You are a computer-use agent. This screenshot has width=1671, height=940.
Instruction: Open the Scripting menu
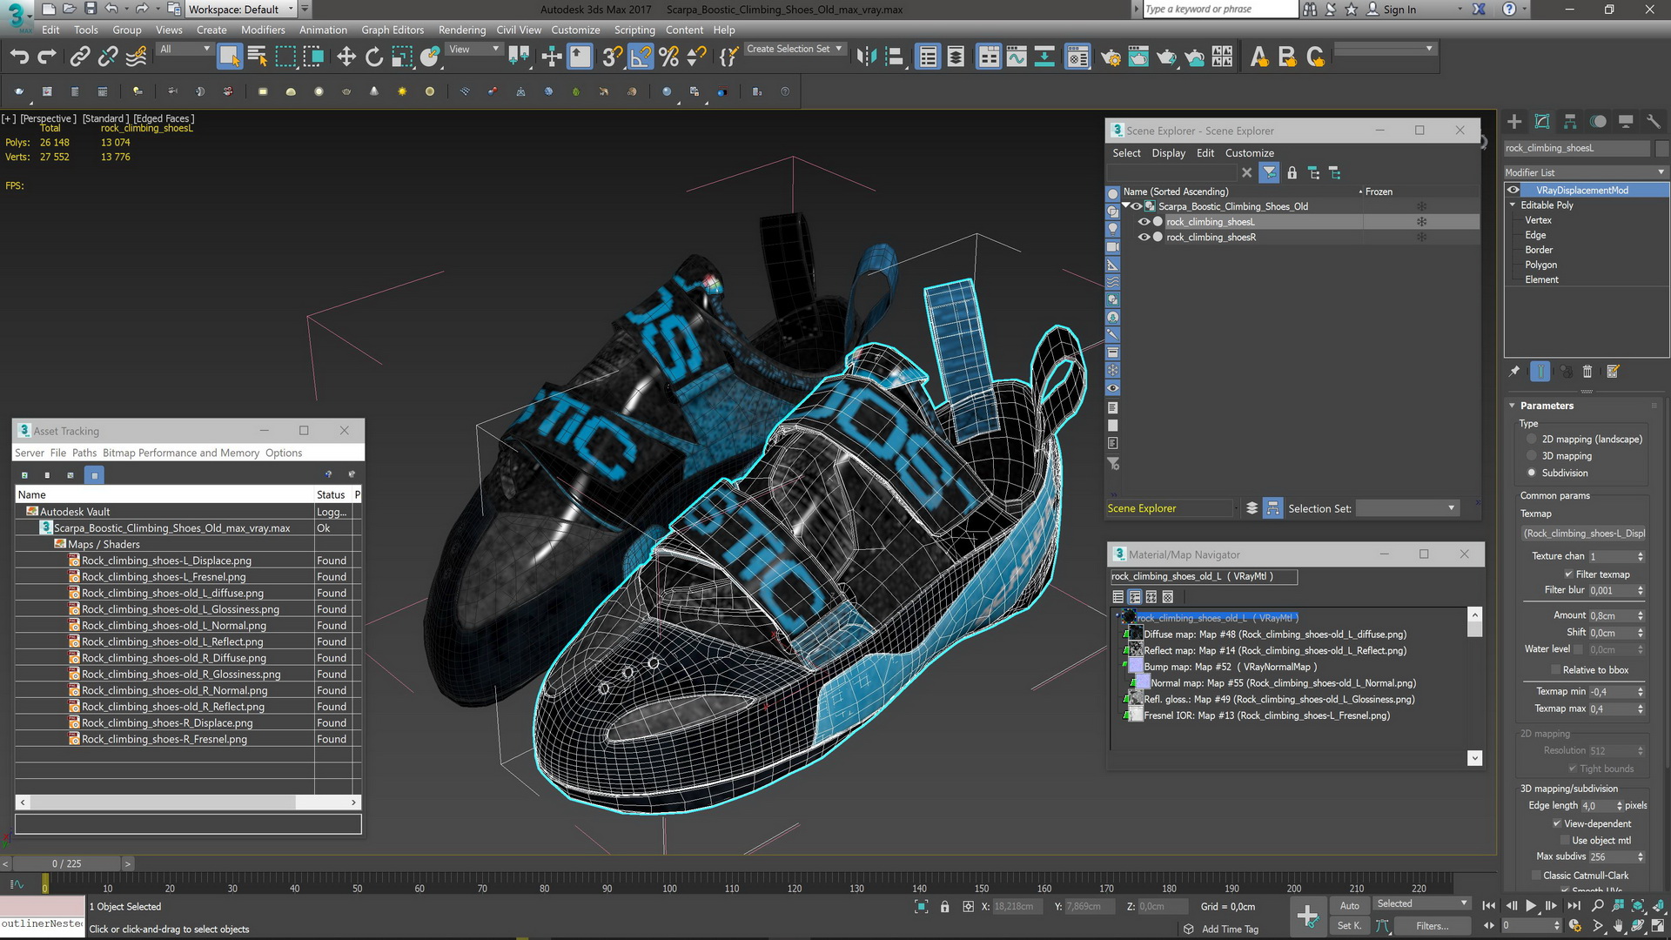pos(634,30)
